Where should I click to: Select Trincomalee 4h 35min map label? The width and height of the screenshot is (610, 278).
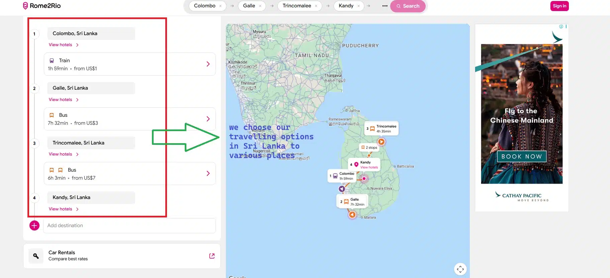coord(381,128)
